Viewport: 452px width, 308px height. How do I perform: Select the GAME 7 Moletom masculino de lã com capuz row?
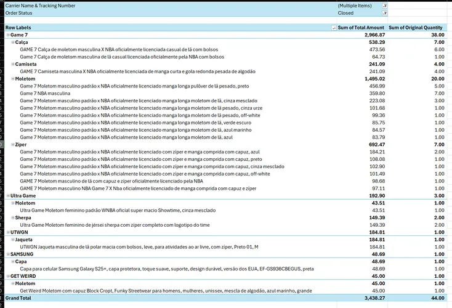click(111, 181)
